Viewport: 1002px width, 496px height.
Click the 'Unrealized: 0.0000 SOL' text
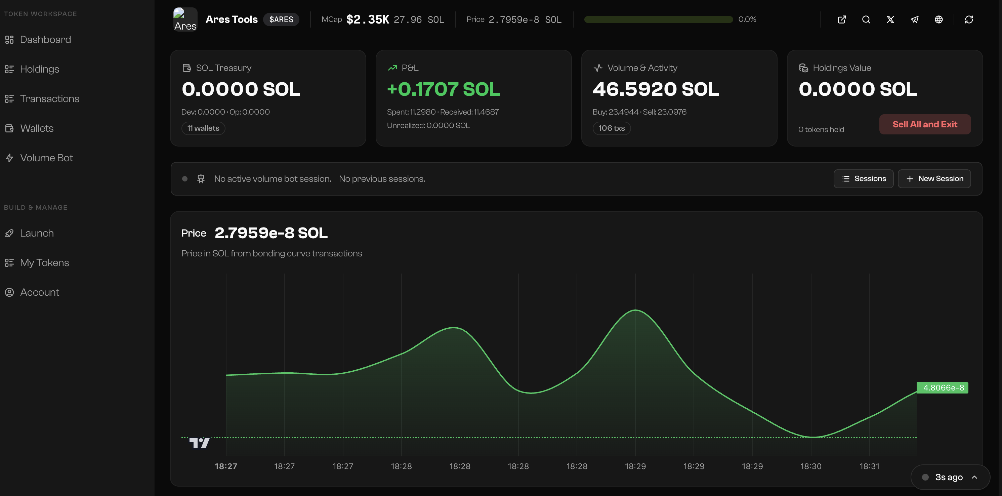point(428,126)
